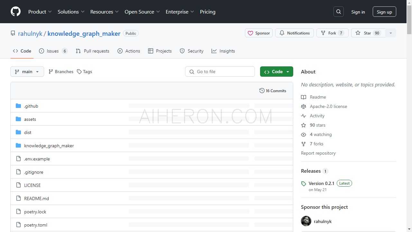Click the commit history clock icon

[x=262, y=91]
